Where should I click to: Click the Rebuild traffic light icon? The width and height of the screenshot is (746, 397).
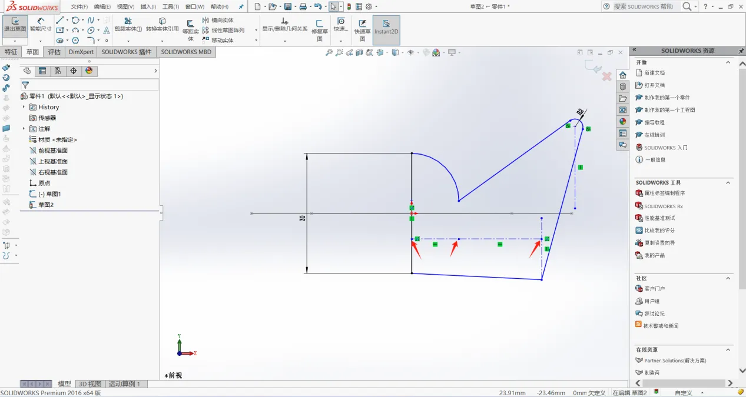(349, 6)
